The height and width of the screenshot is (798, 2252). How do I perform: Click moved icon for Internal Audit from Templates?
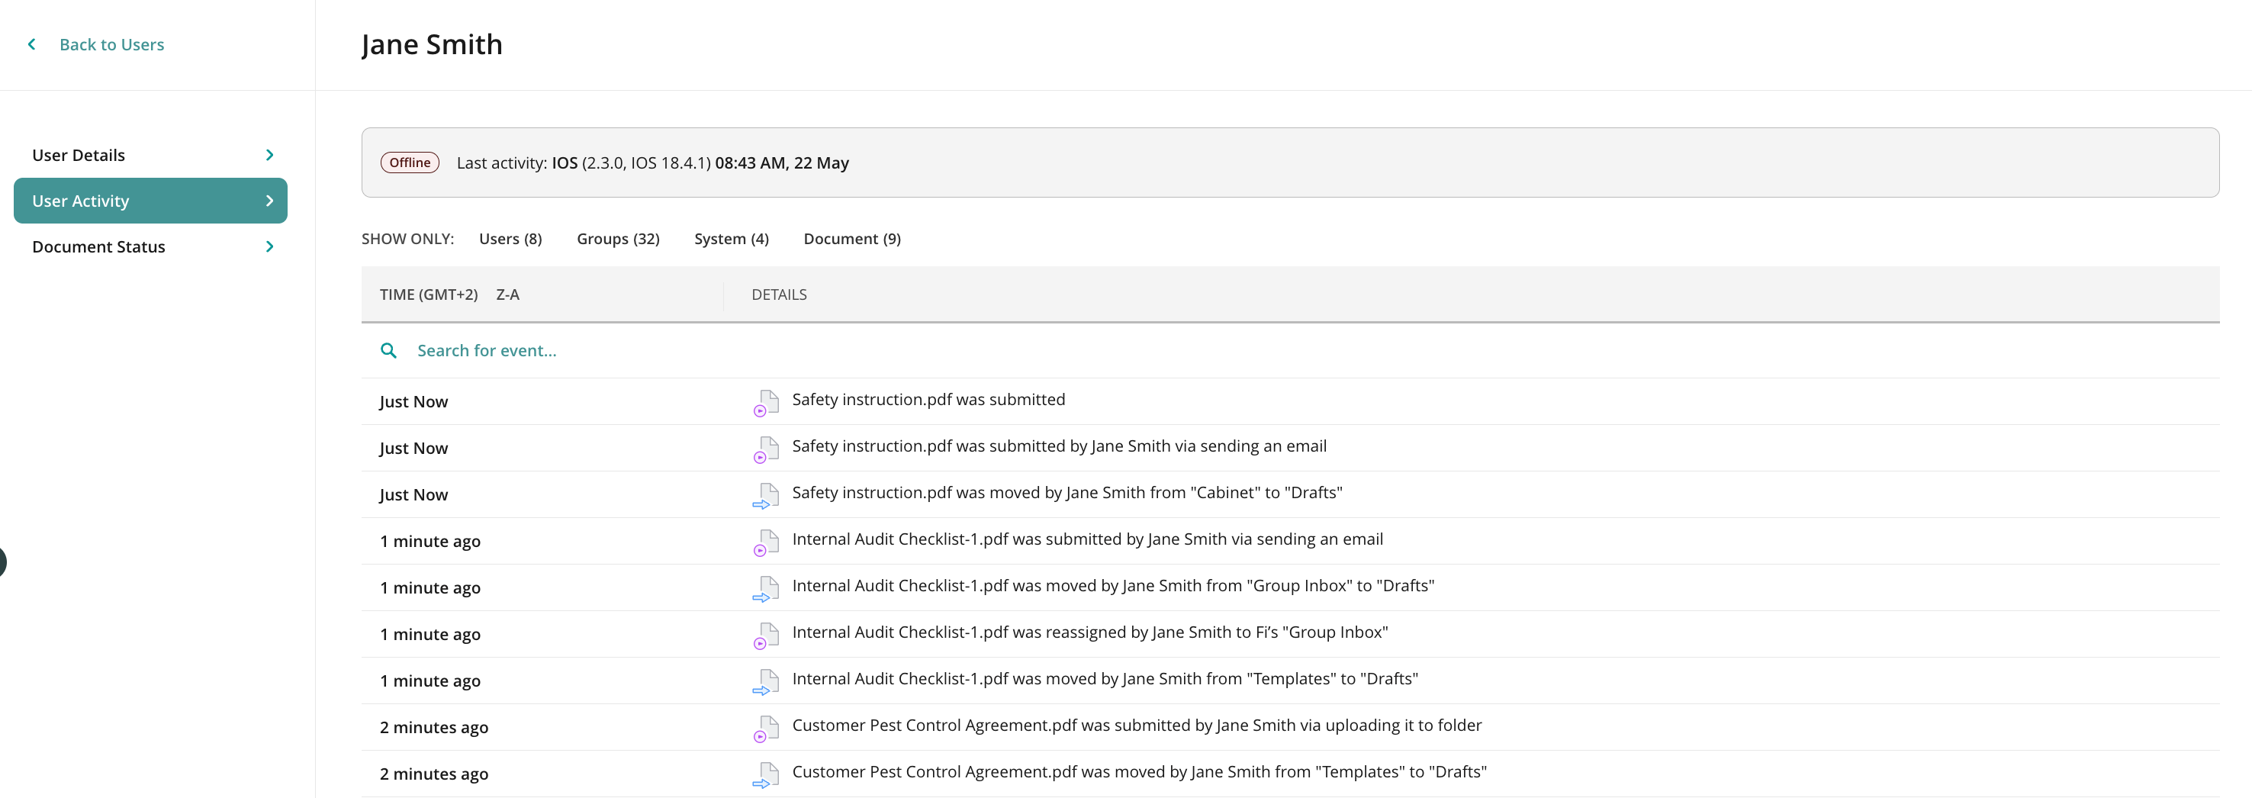(766, 681)
